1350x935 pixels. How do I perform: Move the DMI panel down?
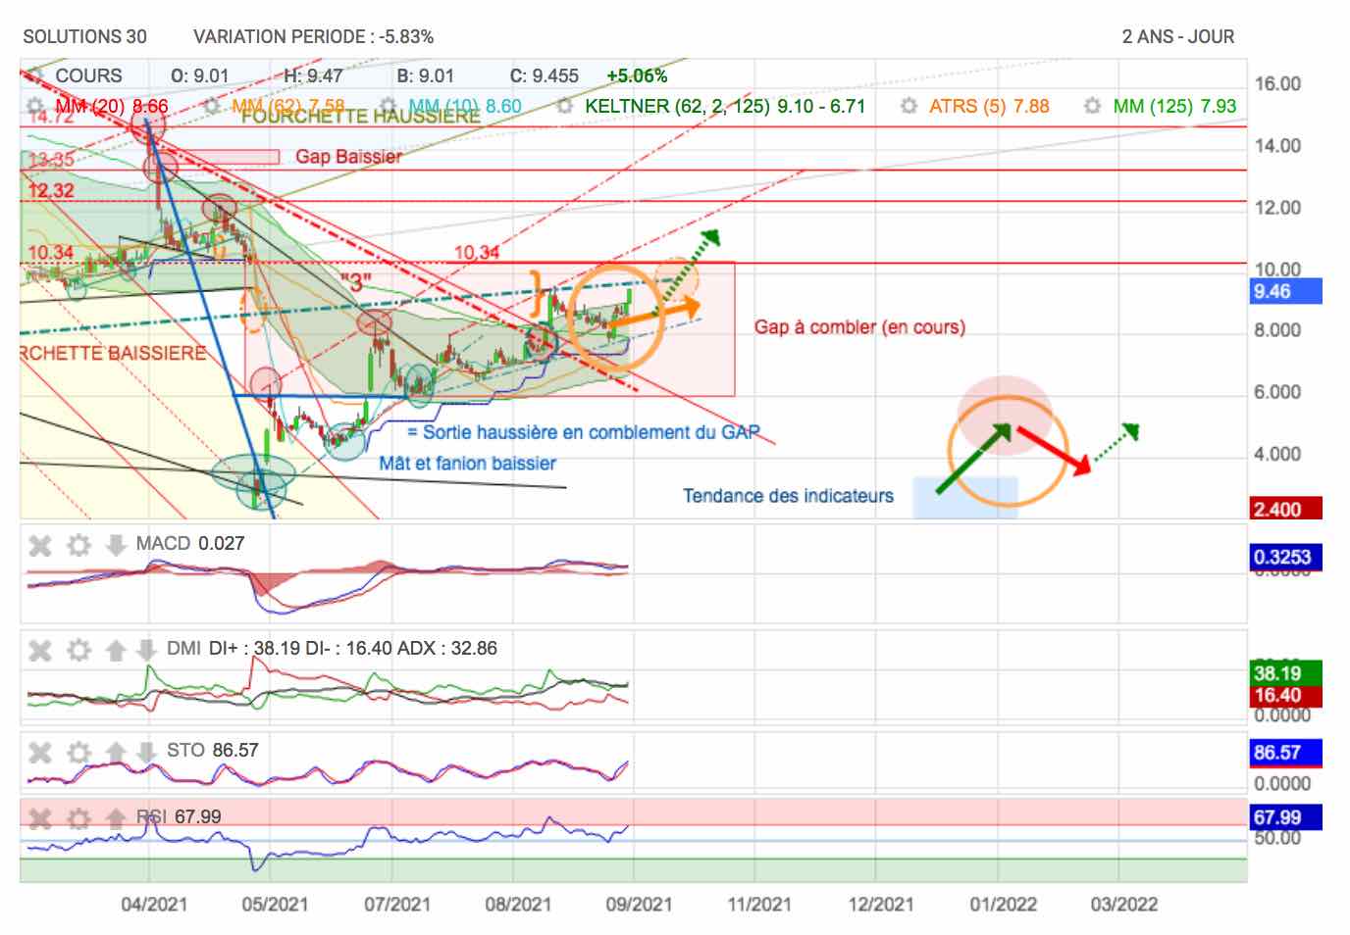(146, 650)
